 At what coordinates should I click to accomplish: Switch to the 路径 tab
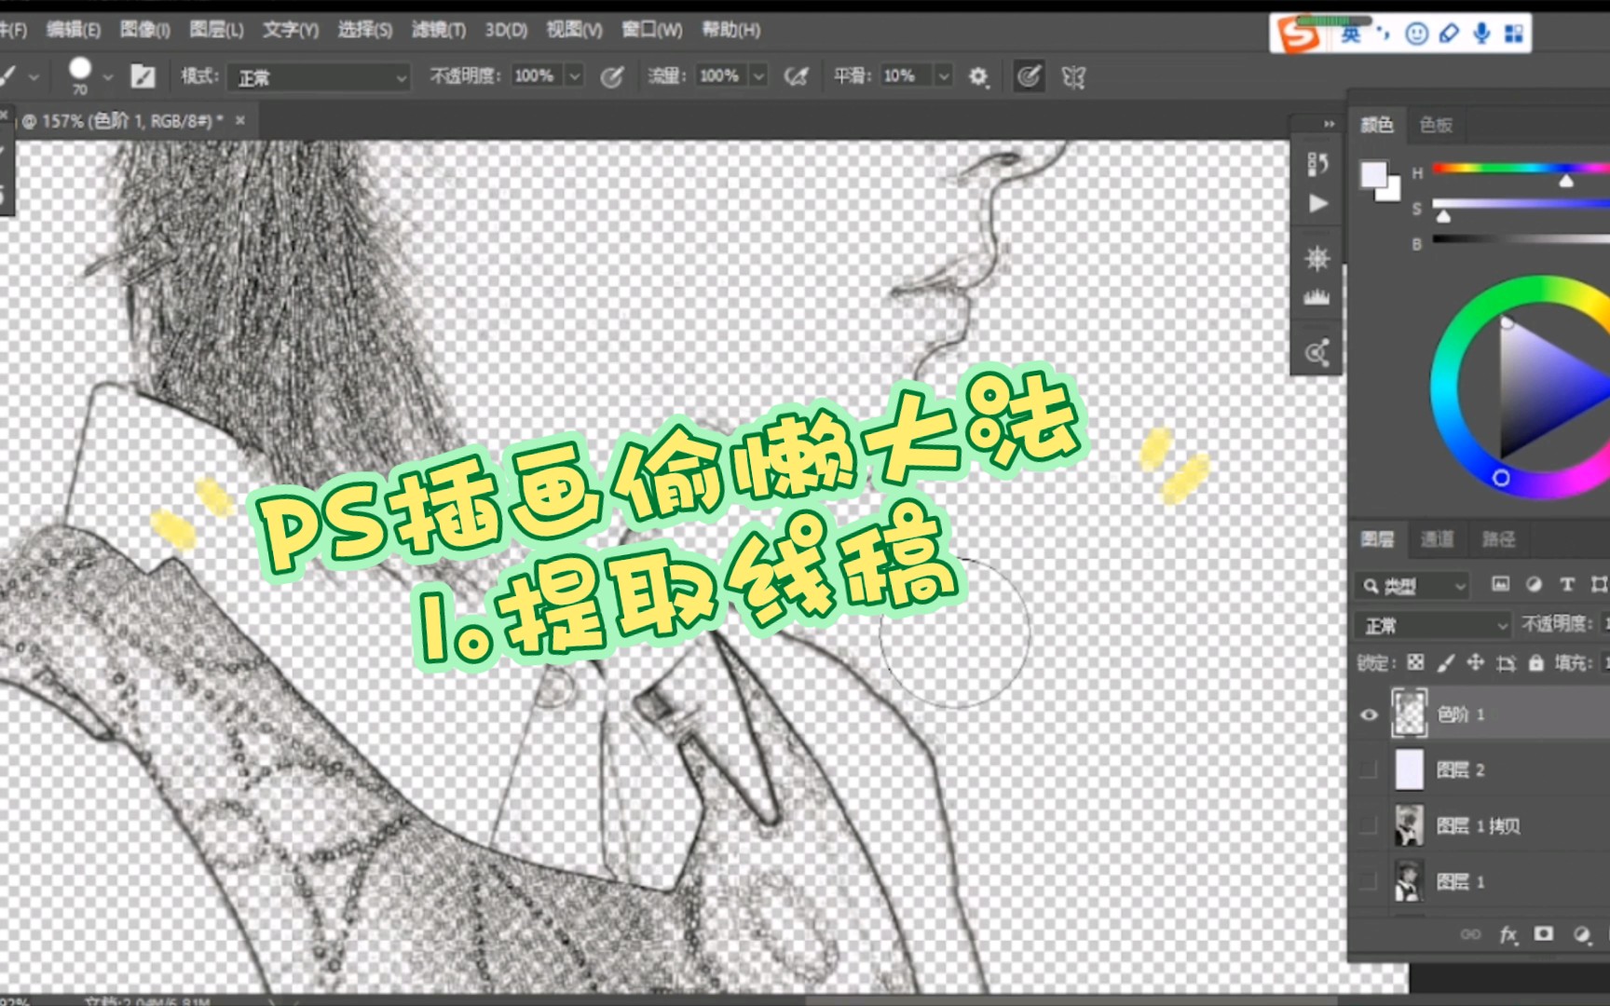point(1498,538)
